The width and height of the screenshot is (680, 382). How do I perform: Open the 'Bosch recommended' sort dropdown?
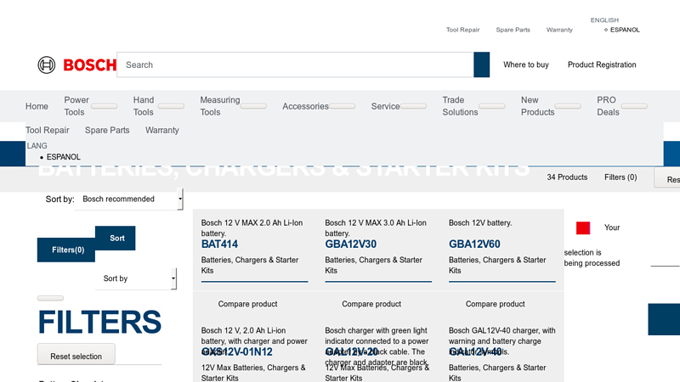click(128, 199)
